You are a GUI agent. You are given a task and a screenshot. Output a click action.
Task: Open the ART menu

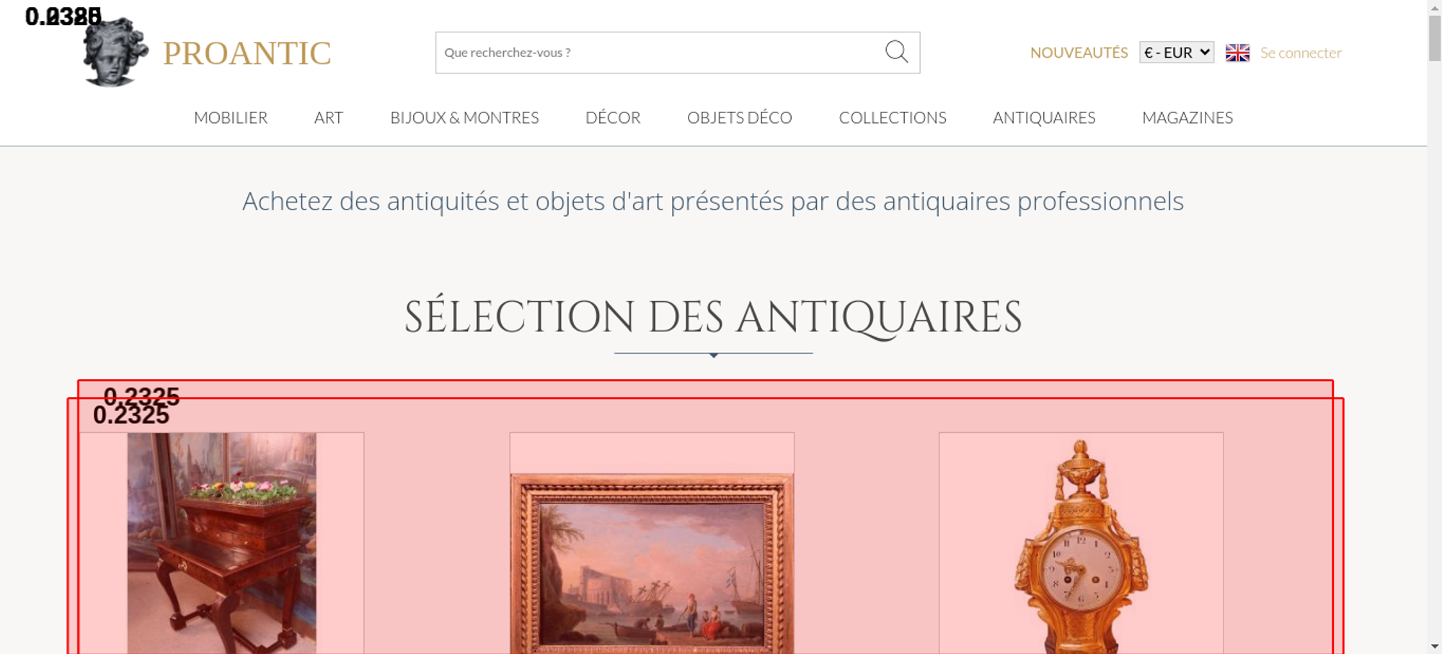pos(329,117)
